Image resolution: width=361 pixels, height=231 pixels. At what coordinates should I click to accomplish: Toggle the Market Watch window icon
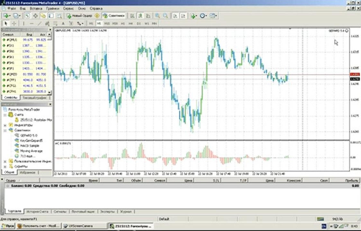coord(27,16)
